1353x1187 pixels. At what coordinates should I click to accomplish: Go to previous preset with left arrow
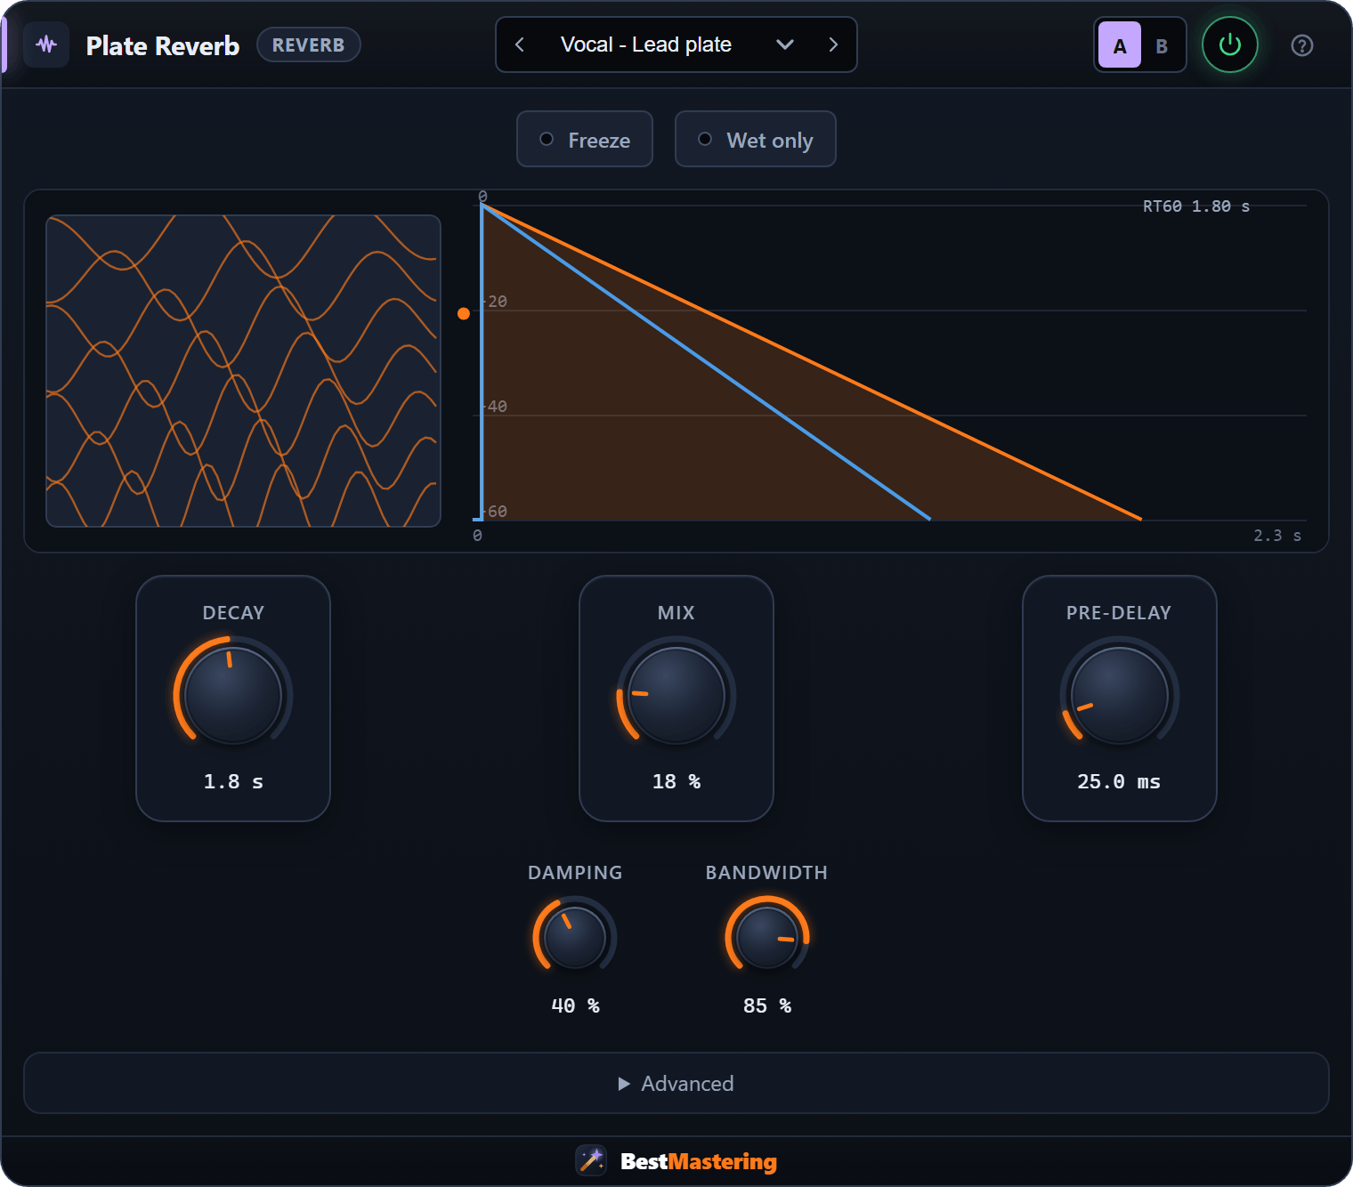[520, 44]
